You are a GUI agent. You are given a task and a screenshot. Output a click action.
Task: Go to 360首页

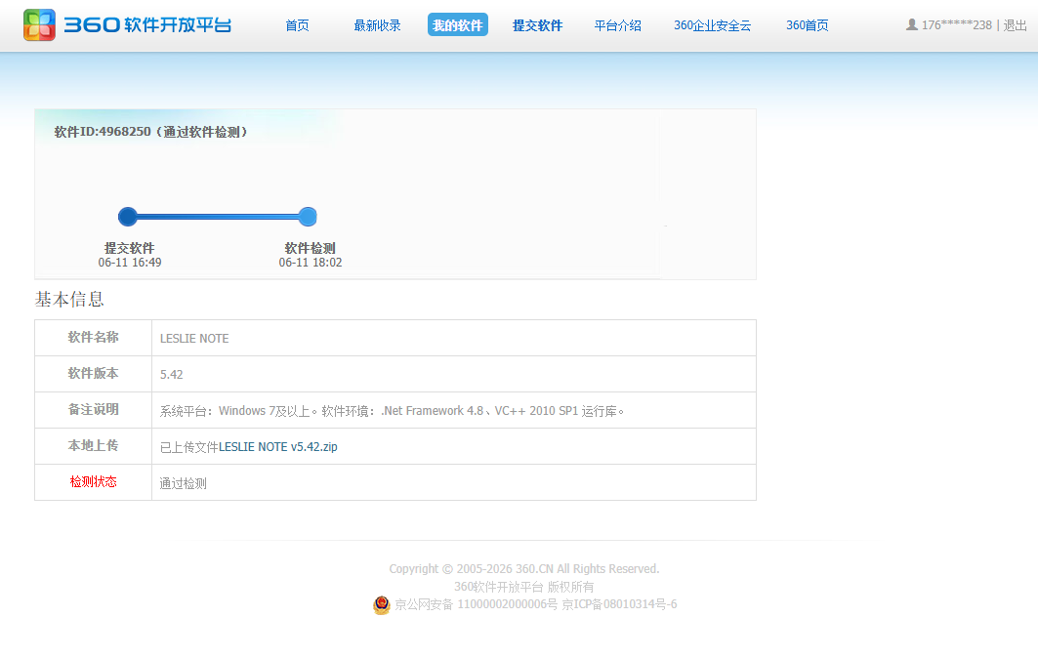coord(807,25)
